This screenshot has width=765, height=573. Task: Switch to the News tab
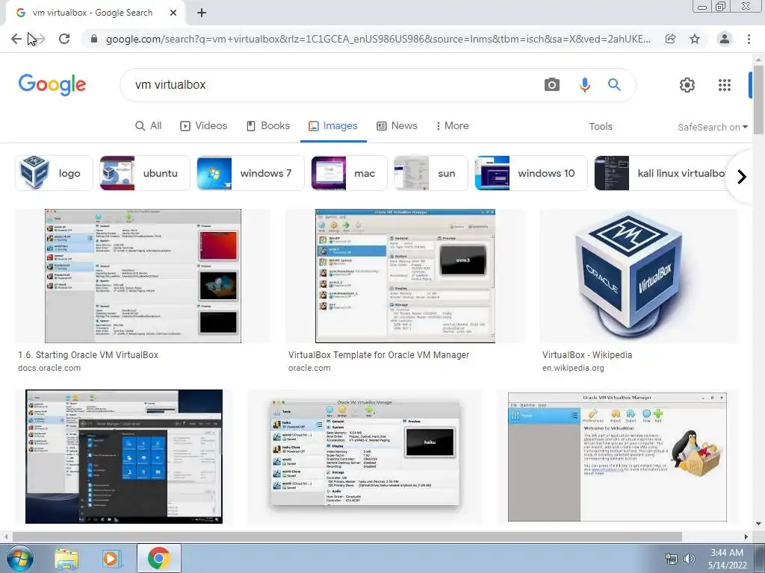(397, 125)
